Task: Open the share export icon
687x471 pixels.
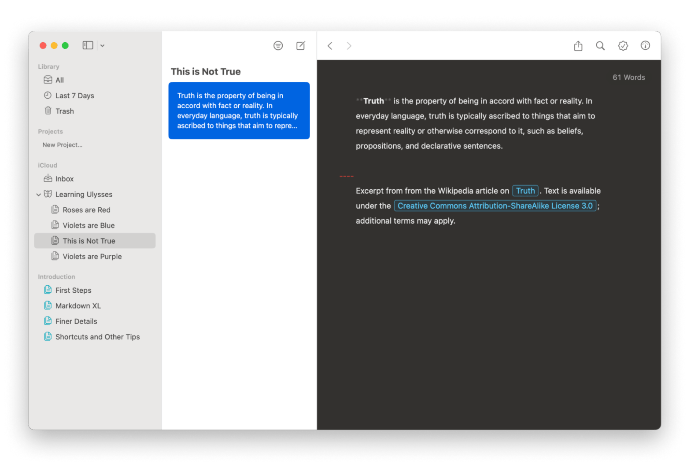Action: coord(578,46)
